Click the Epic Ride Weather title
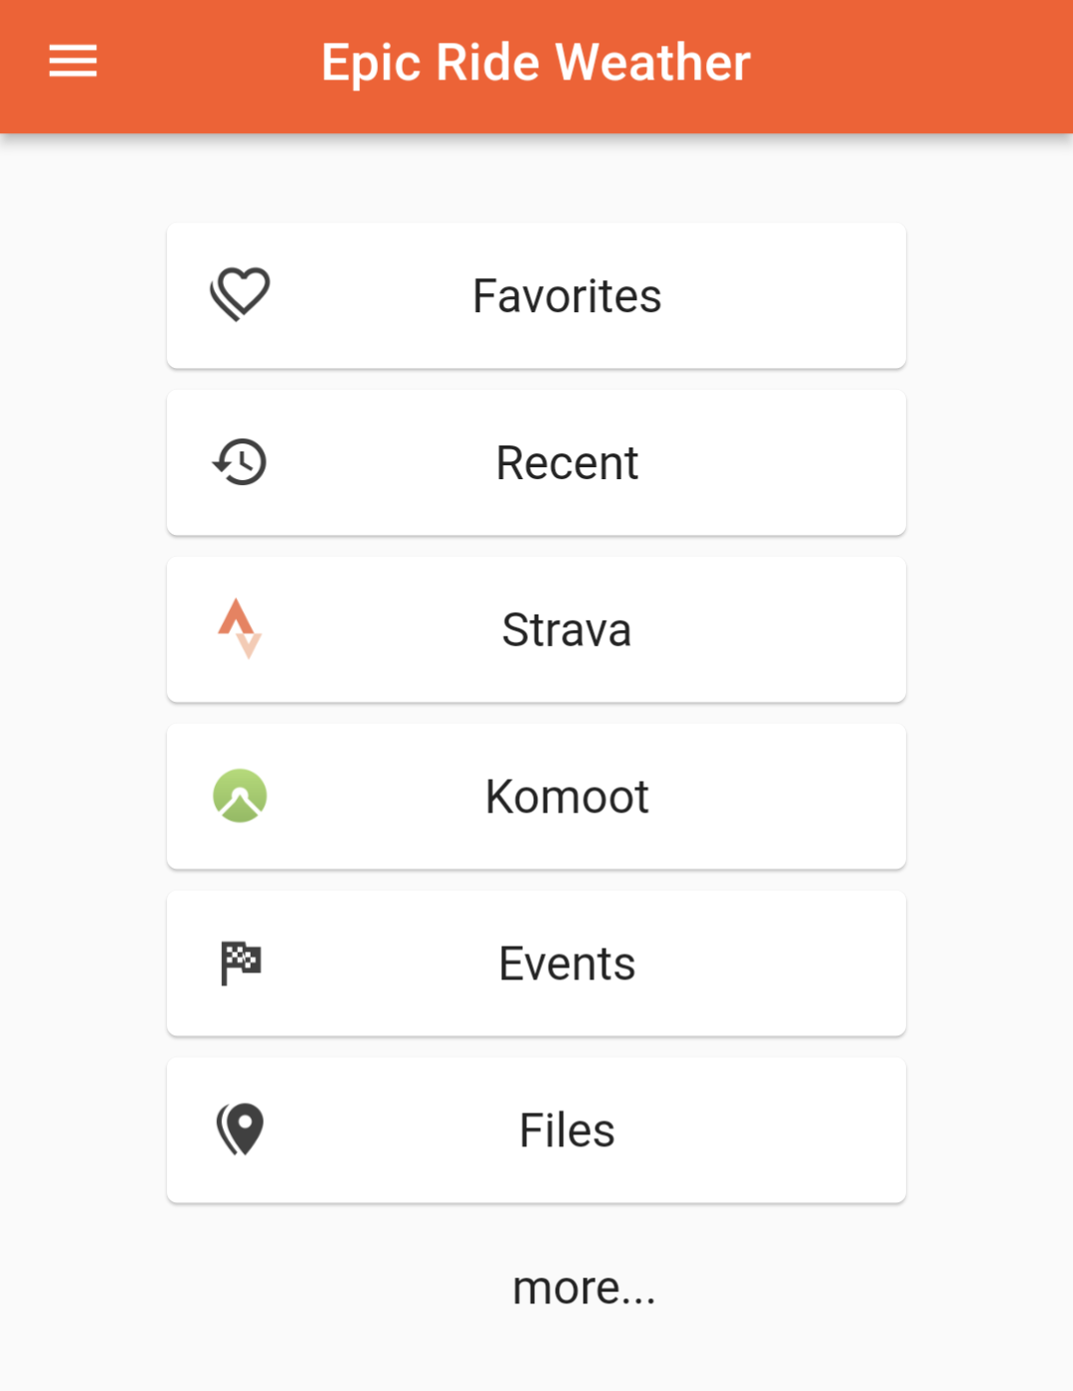 (x=536, y=63)
